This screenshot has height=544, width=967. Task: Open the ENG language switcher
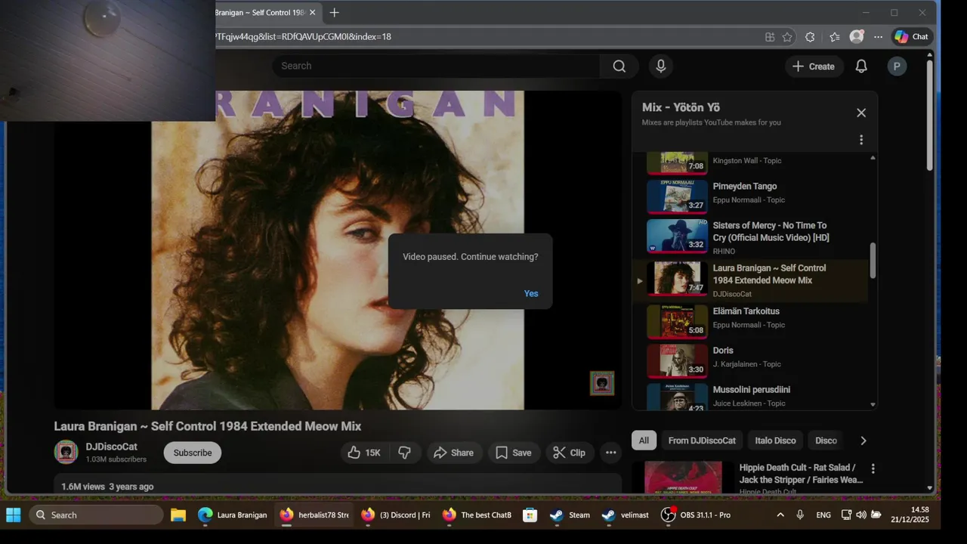(x=823, y=515)
